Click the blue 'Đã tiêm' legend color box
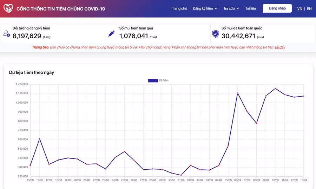This screenshot has width=316, height=189. (x=153, y=80)
